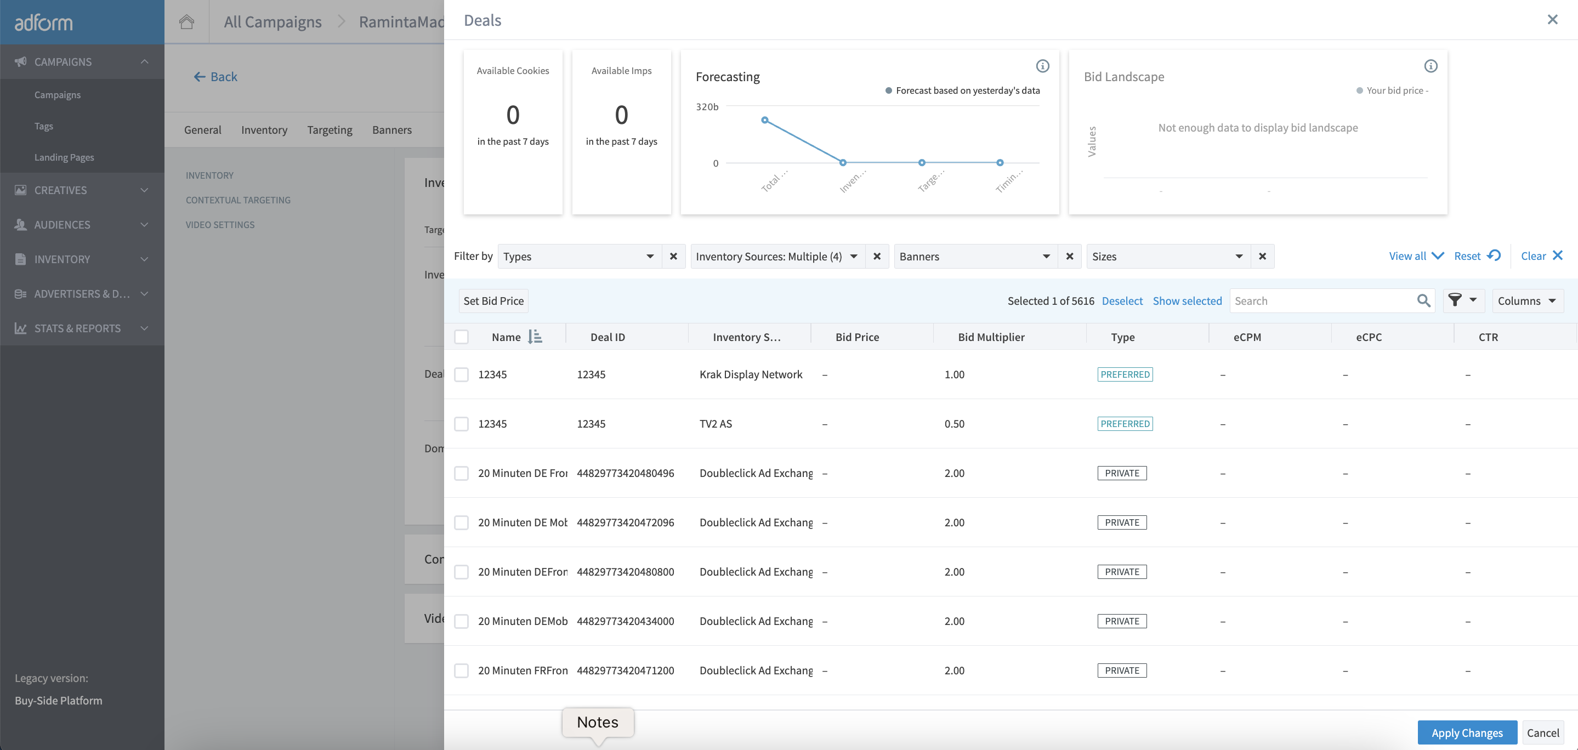
Task: Open Campaigns sidebar submenu item
Action: (x=58, y=94)
